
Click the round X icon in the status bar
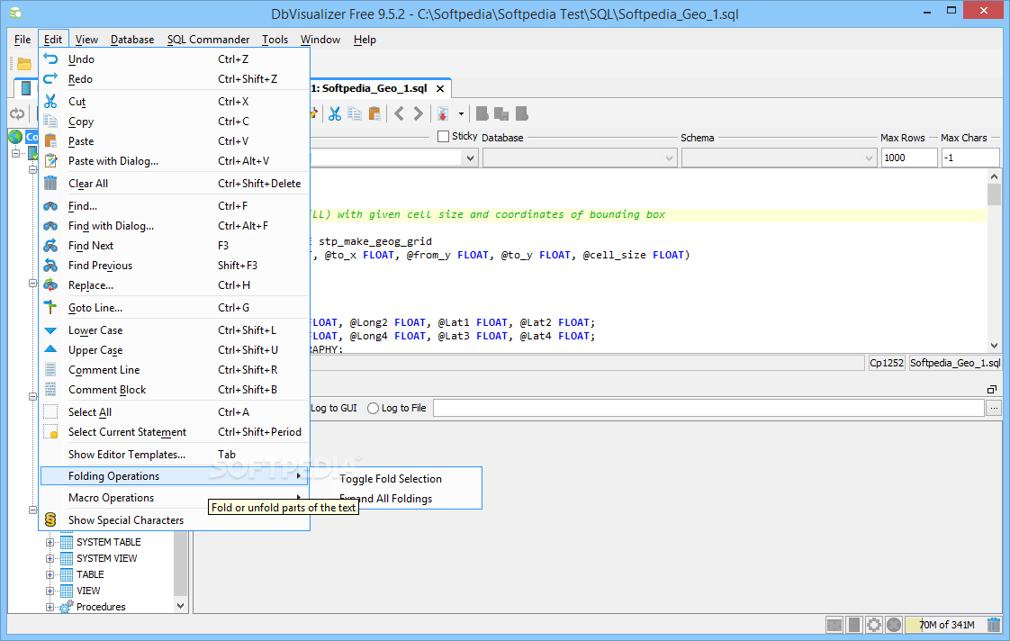(x=893, y=624)
